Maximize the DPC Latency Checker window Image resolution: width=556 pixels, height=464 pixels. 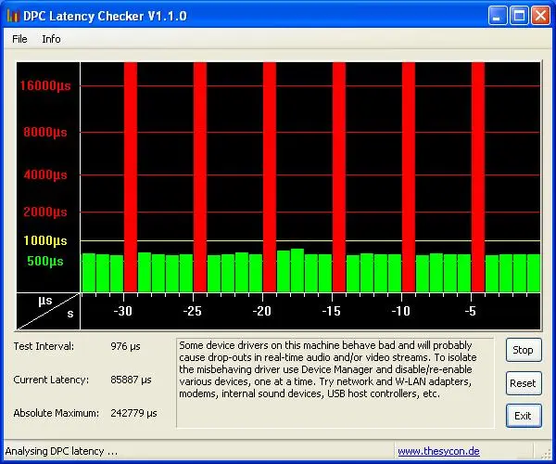click(519, 16)
